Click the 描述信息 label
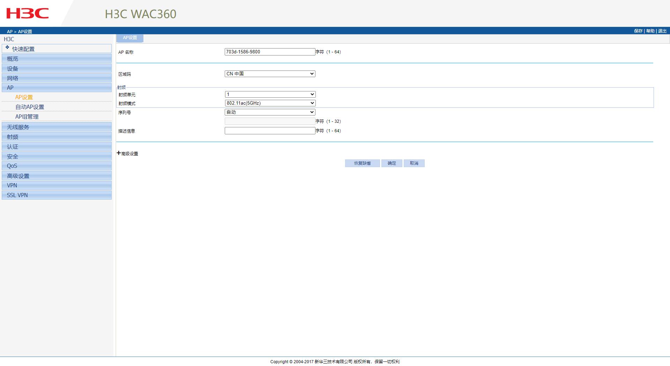The image size is (670, 366). 127,131
